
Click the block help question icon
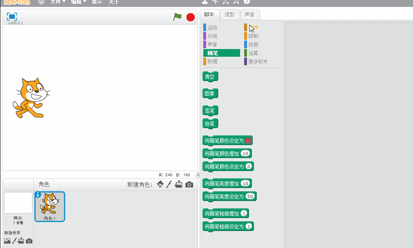247,2
